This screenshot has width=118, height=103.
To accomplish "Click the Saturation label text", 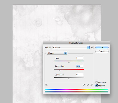I will click(60, 66).
